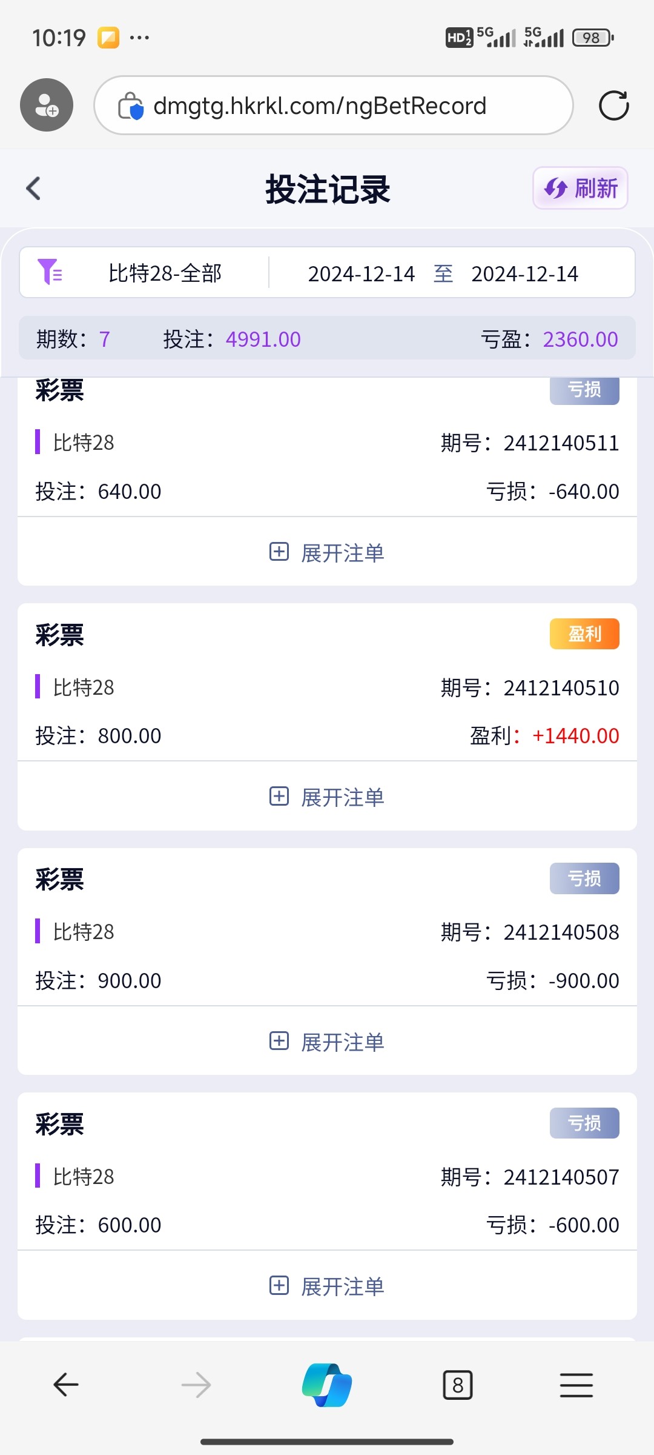
Task: Choose the start date 2024-12-14
Action: pyautogui.click(x=361, y=274)
